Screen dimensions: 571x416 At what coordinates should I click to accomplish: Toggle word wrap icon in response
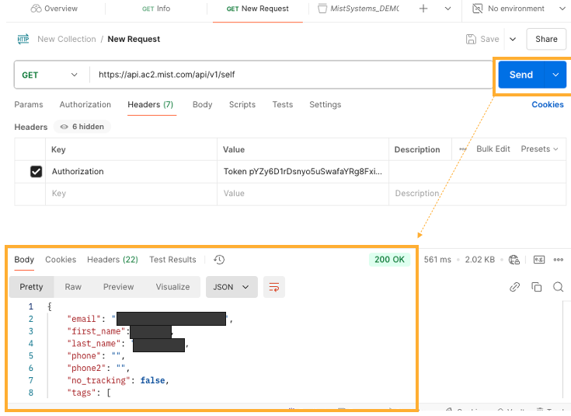[x=273, y=287]
